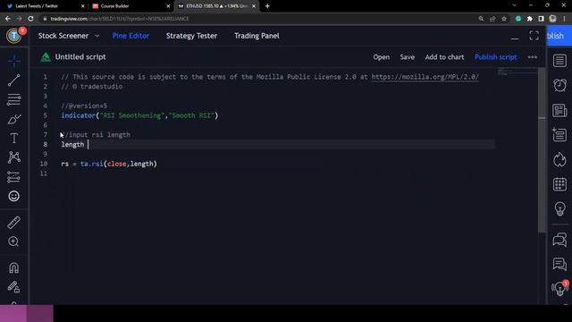Open the calendar panel
This screenshot has height=322, width=572.
coord(559,184)
